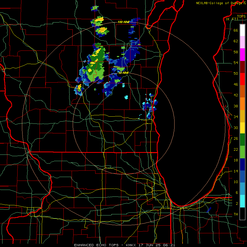Click the light blue 6 kft swatch
Image resolution: width=247 pixels, height=247 pixels.
[242, 189]
